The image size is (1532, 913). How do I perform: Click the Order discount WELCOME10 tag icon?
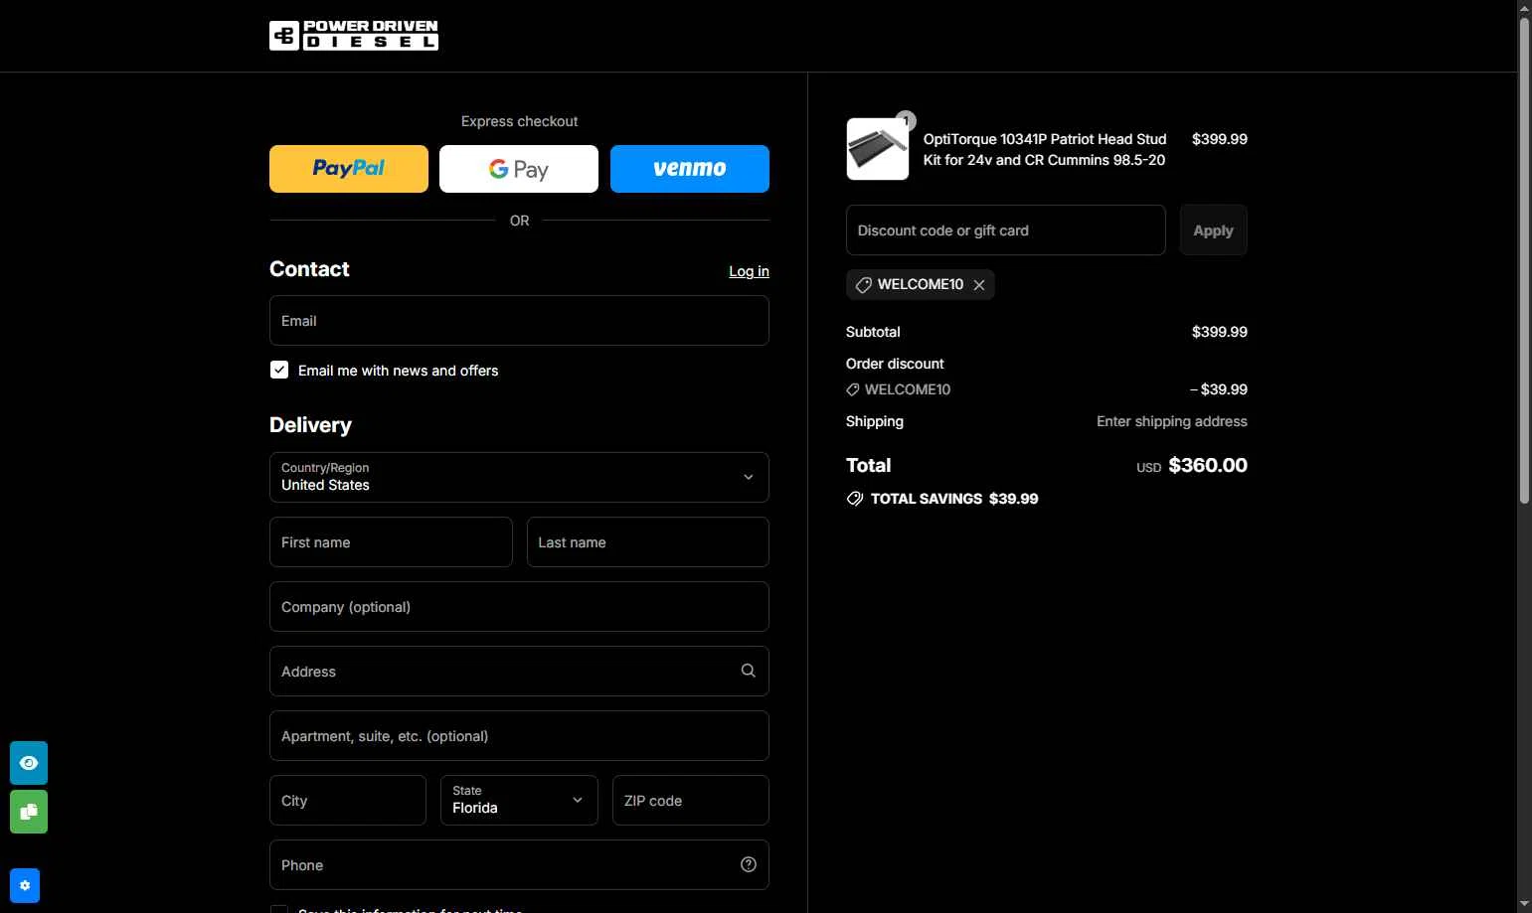[853, 389]
